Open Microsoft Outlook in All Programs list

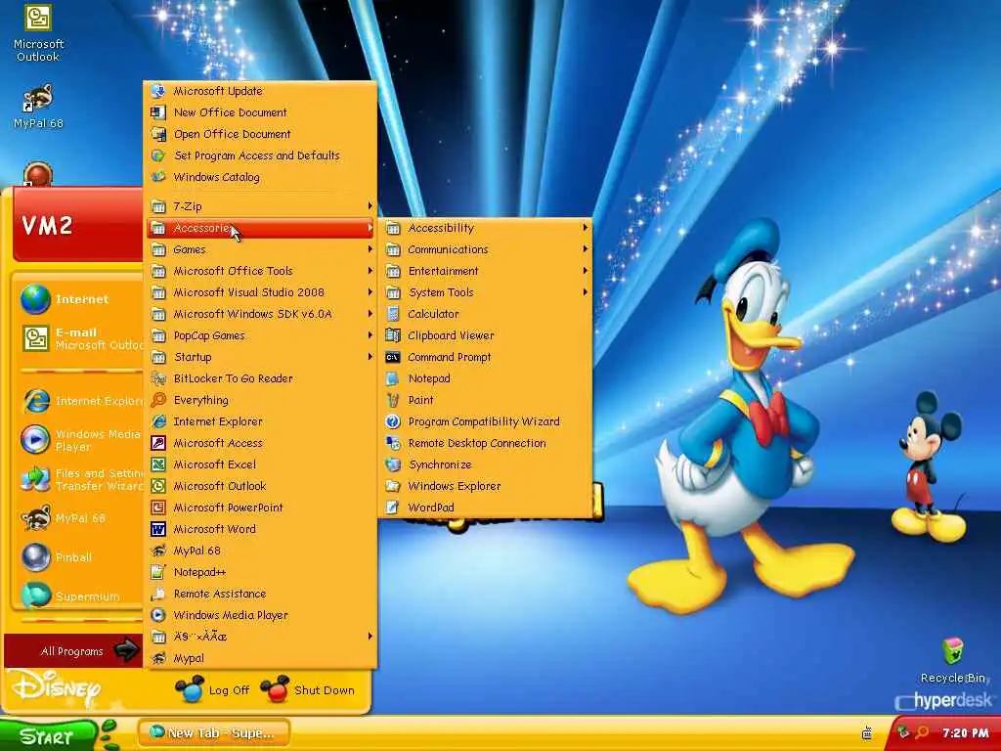(x=260, y=486)
